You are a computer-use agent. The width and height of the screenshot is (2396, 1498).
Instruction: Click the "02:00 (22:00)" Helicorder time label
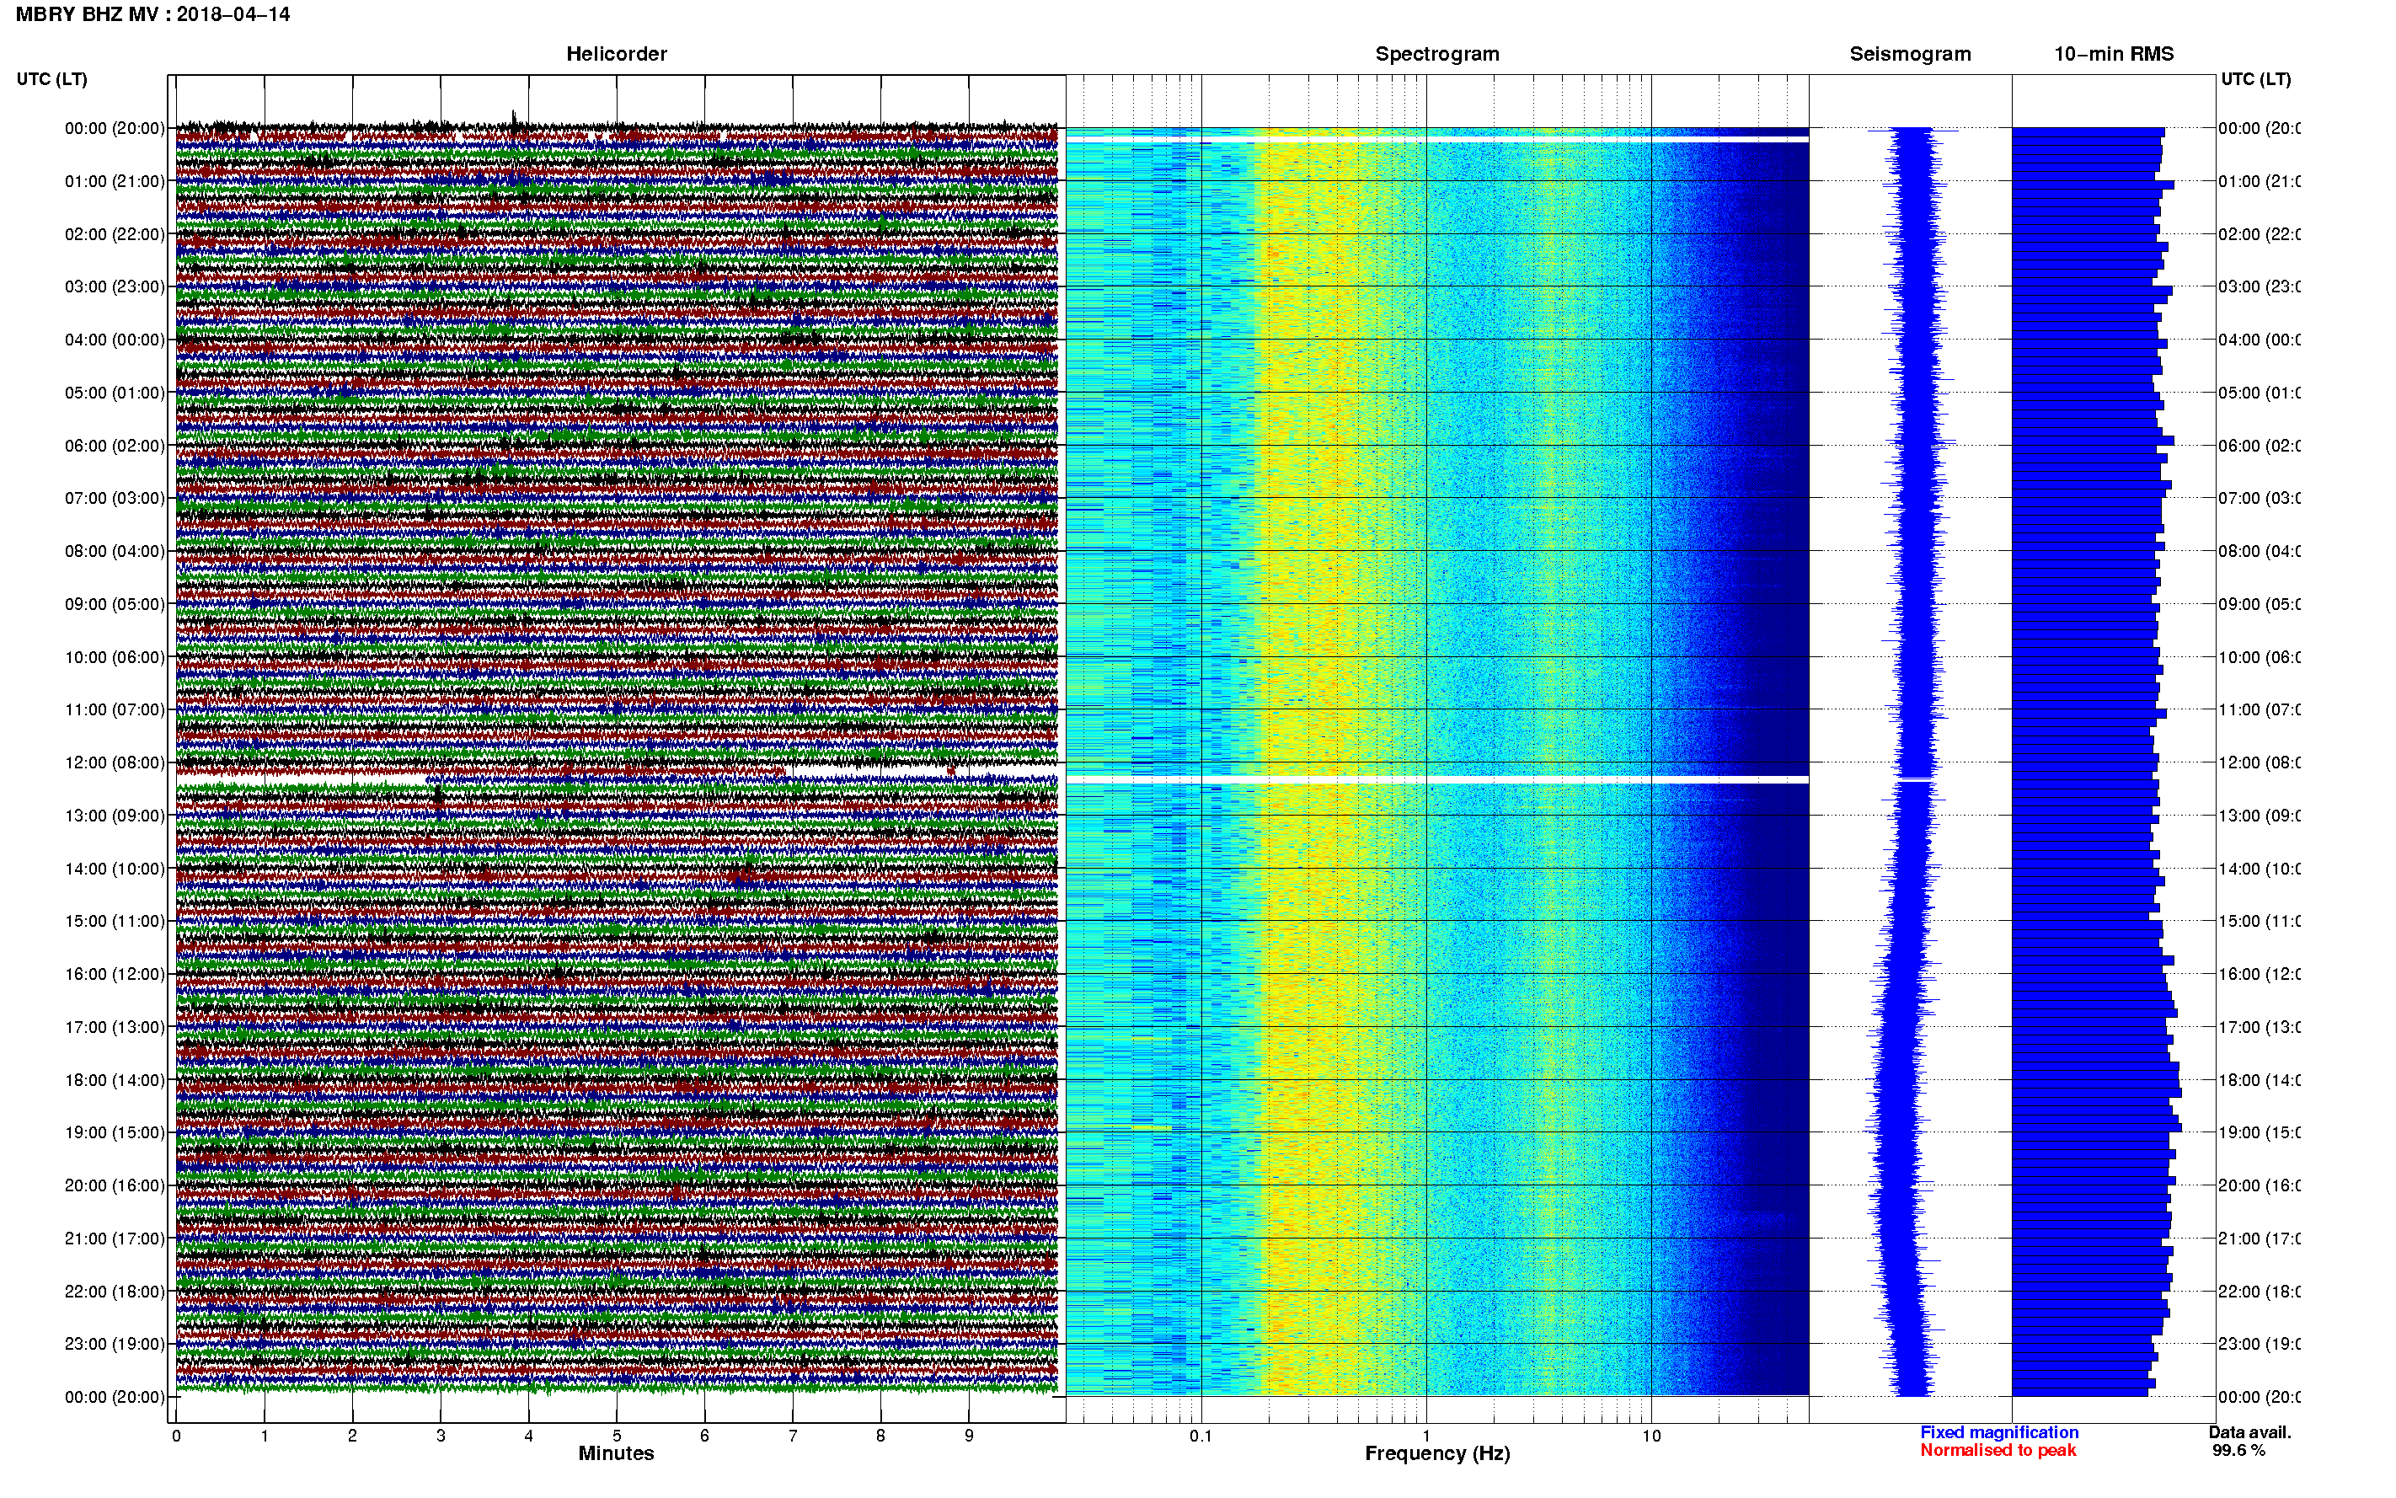coord(115,234)
